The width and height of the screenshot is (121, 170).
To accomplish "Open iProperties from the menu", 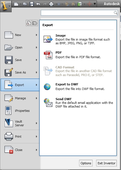I will click(20, 111).
